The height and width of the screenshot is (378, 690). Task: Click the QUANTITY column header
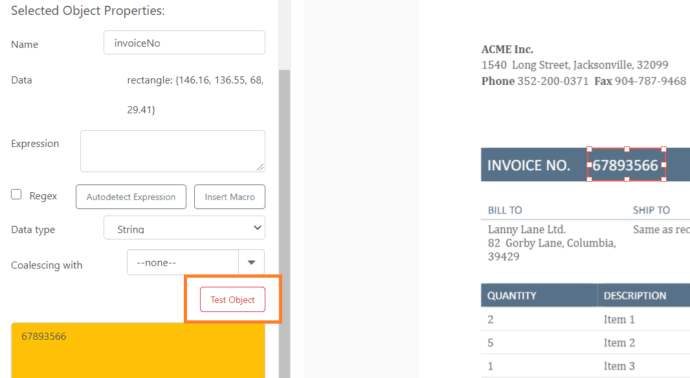[512, 295]
